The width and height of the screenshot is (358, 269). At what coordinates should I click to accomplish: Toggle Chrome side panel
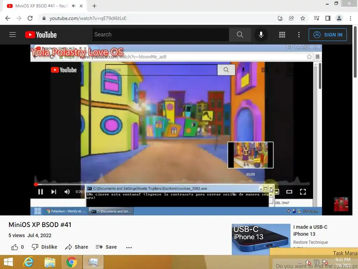[328, 18]
